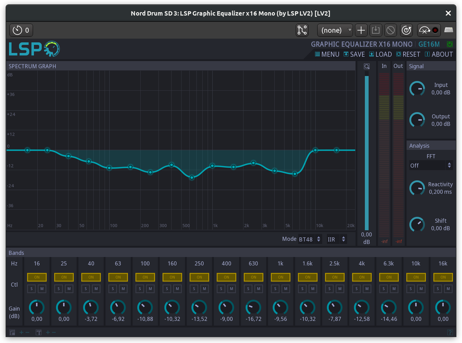Screen dimensions: 462x343
Task: Click the zoom magnifier above gain slider
Action: 367,66
